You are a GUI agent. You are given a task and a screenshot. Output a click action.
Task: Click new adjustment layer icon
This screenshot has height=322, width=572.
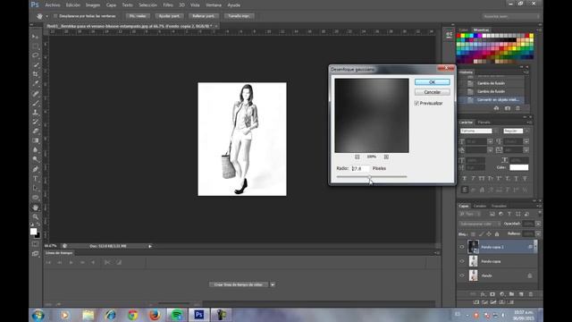[x=502, y=294]
